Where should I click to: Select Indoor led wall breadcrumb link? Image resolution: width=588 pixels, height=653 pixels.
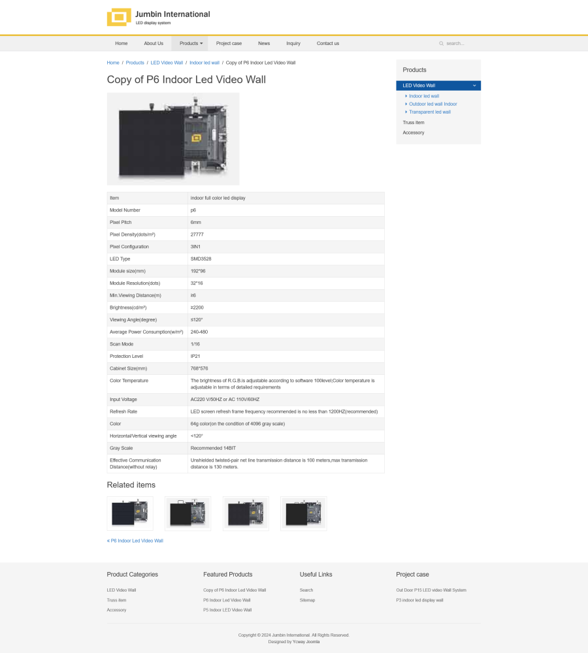click(x=204, y=63)
